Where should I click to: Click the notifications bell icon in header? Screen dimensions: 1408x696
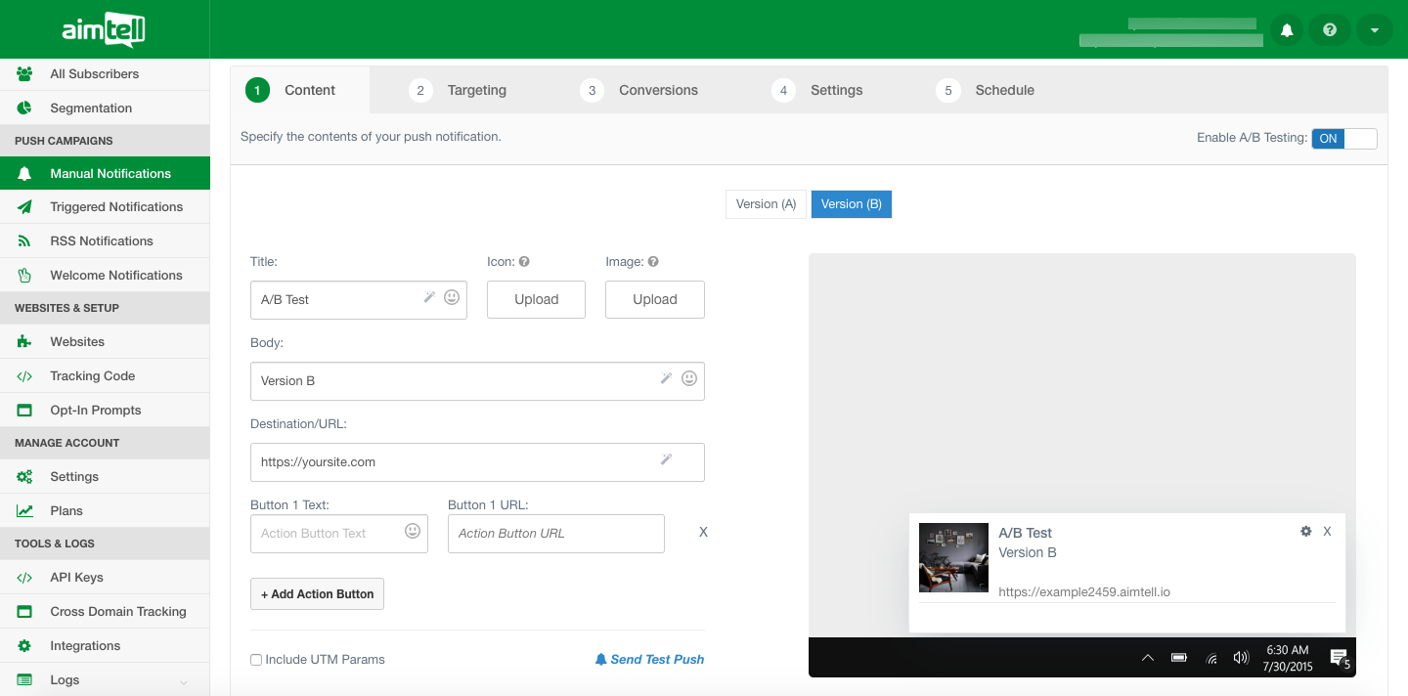(1287, 30)
